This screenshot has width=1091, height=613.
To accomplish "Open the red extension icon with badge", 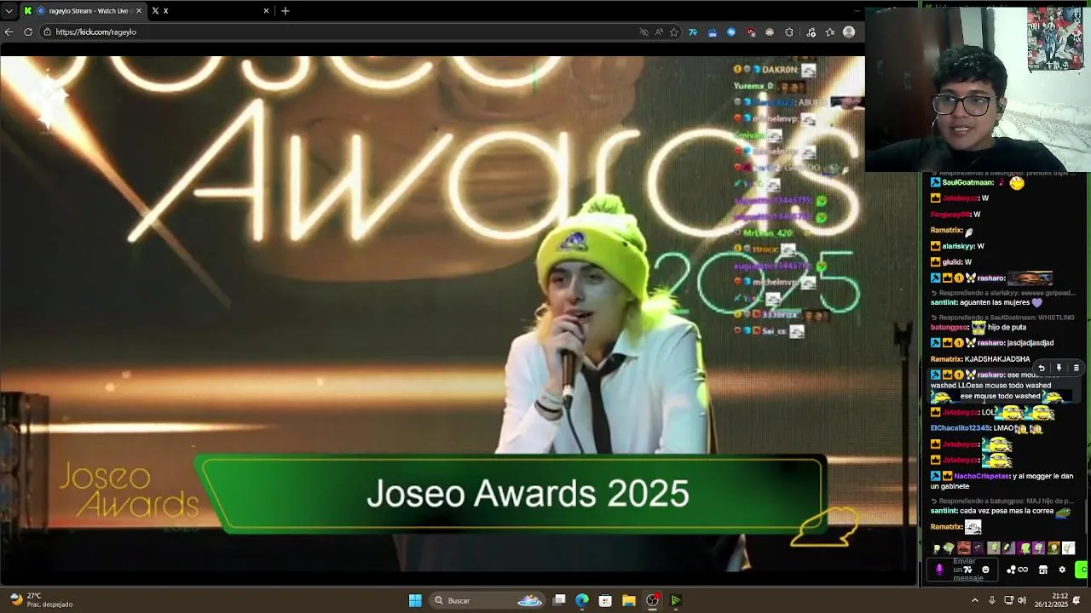I will click(751, 32).
